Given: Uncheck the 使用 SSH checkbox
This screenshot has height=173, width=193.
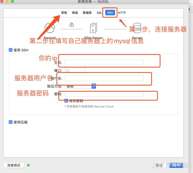Looking at the screenshot, I should click(10, 50).
